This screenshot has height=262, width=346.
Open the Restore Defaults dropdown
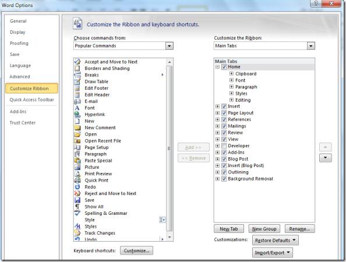(x=275, y=240)
